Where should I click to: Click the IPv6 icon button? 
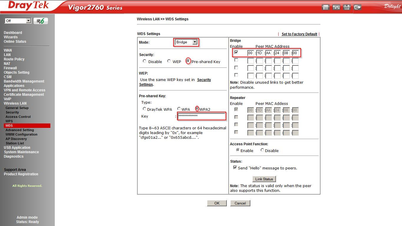(x=41, y=21)
